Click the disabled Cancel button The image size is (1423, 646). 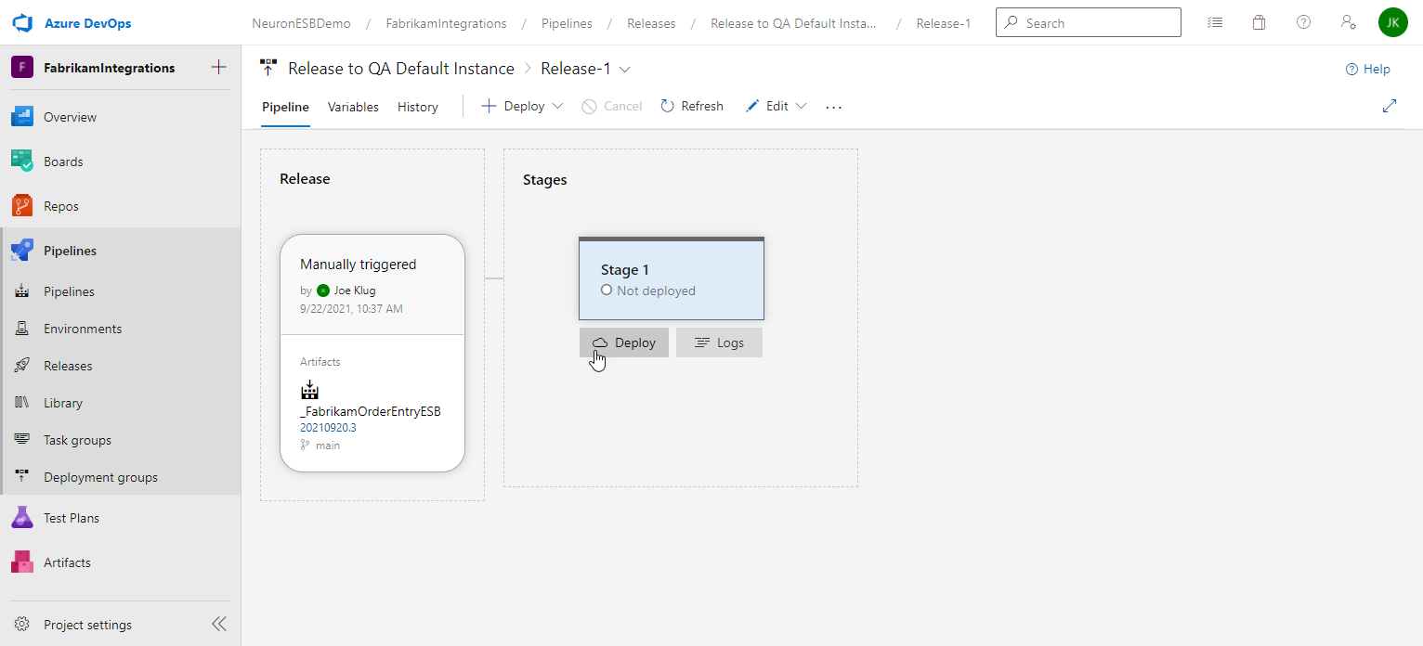[x=612, y=106]
